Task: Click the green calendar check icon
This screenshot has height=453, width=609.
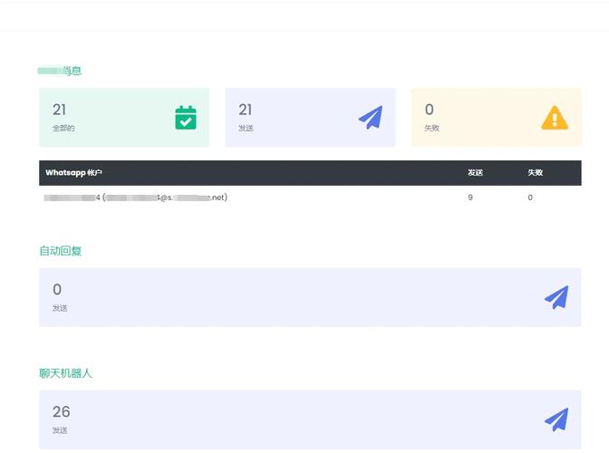Action: point(186,118)
